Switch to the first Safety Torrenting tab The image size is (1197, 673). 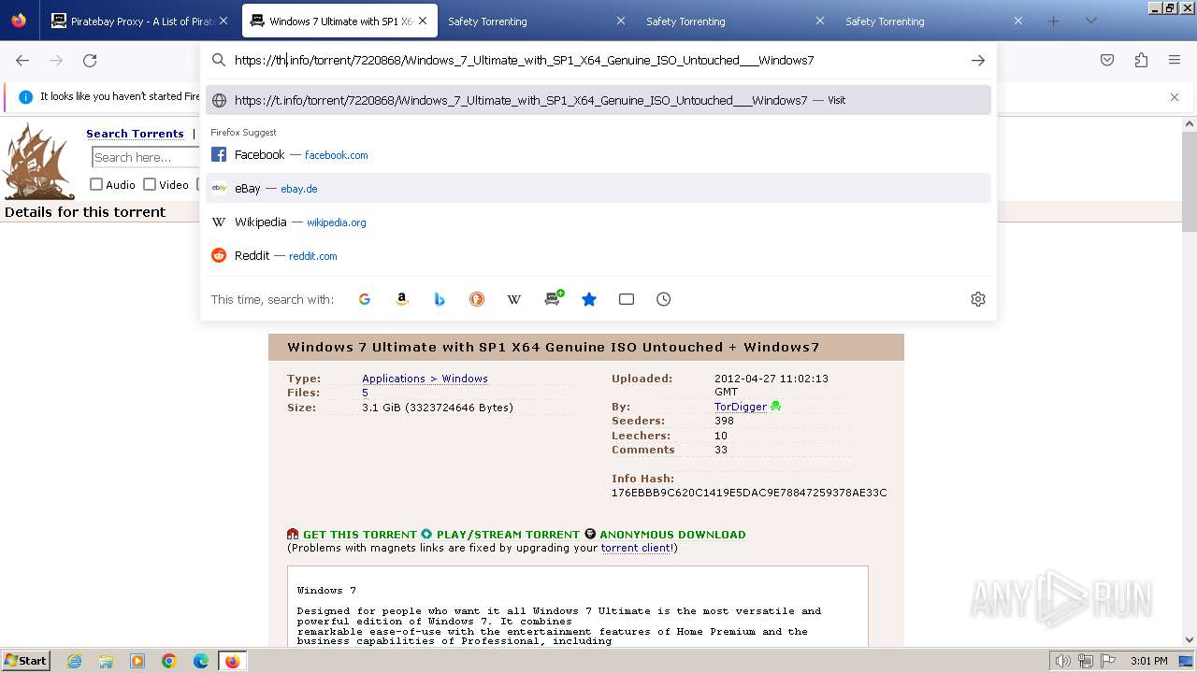pyautogui.click(x=535, y=21)
